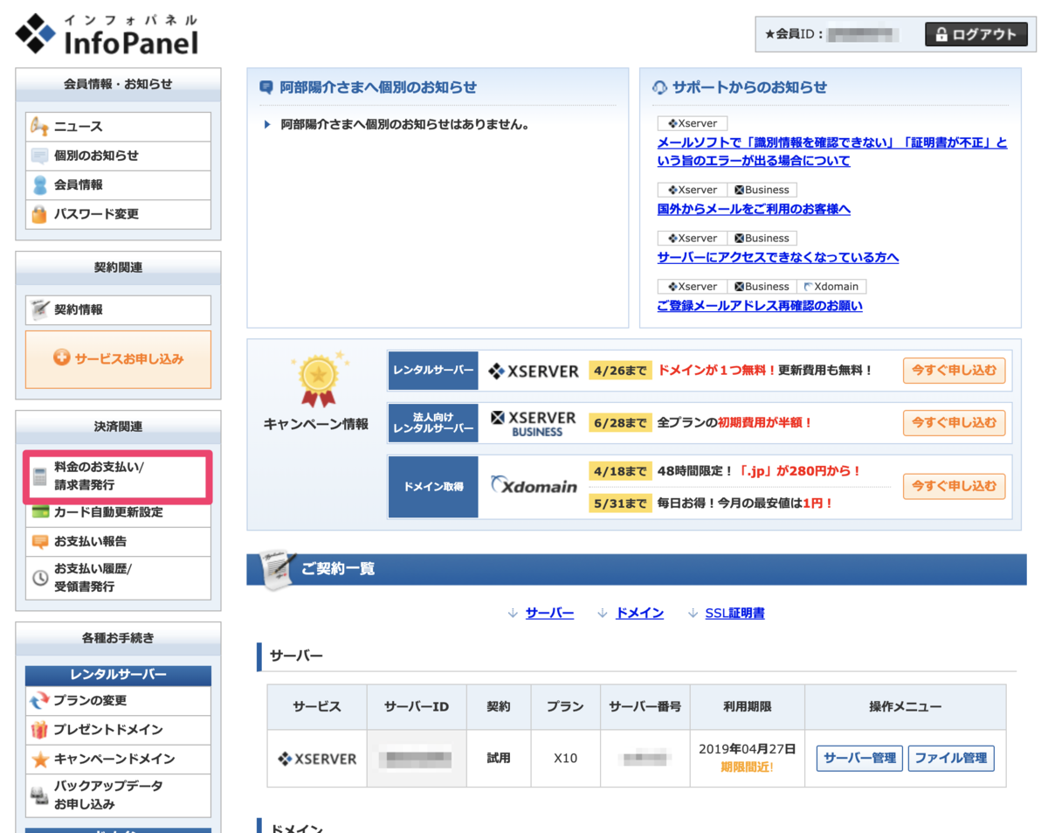This screenshot has height=833, width=1048.
Task: Click 今すぐ申し込む for XSERVER BUSINESS
Action: pos(954,423)
